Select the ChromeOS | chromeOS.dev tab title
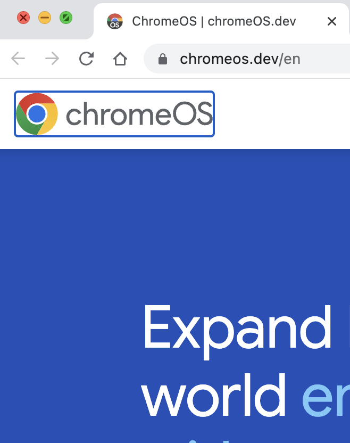The image size is (350, 443). click(214, 21)
